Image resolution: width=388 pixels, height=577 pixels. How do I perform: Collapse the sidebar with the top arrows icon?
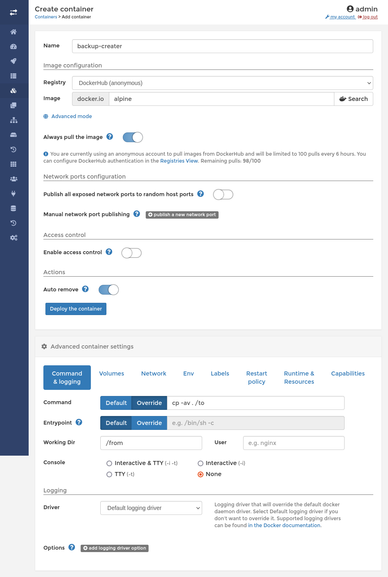tap(14, 12)
